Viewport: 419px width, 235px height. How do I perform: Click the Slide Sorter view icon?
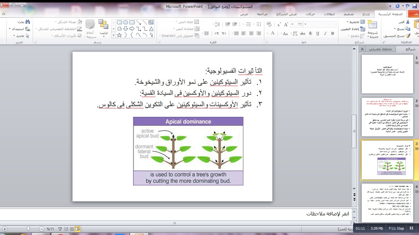pyautogui.click(x=71, y=229)
